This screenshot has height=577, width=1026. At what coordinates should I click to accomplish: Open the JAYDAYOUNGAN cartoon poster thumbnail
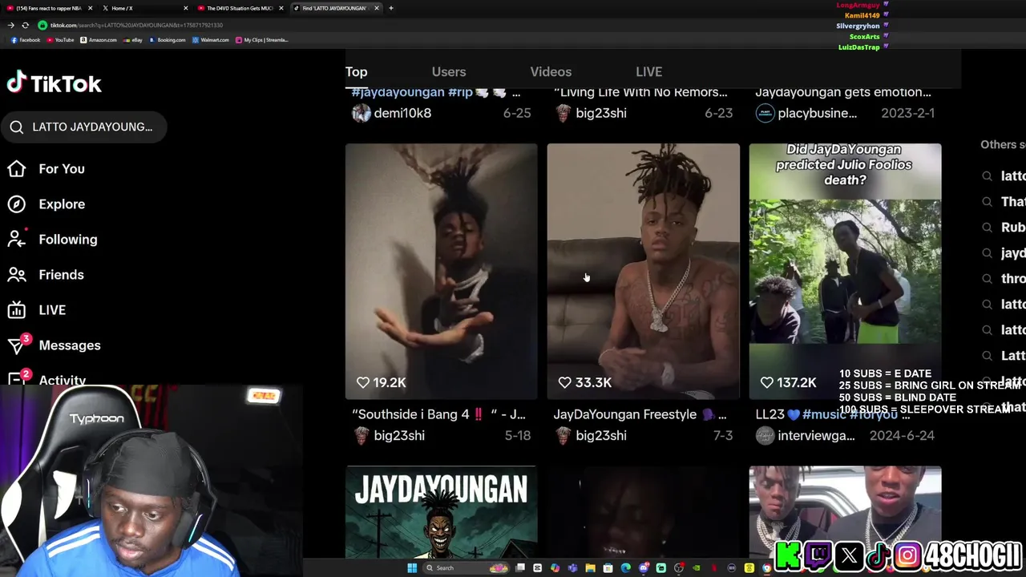(442, 511)
